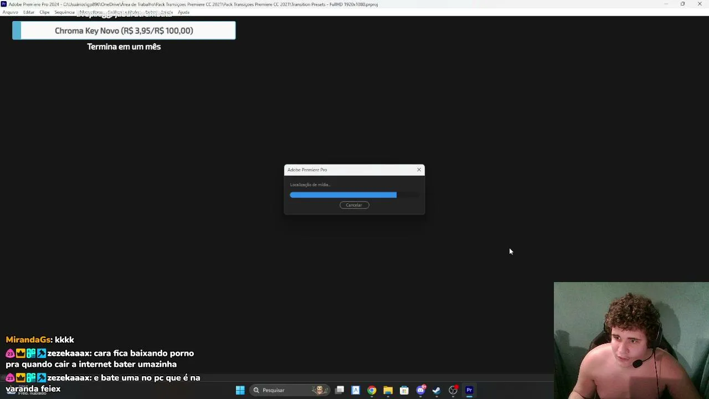Open the blue notepad app with letter A

(x=356, y=390)
